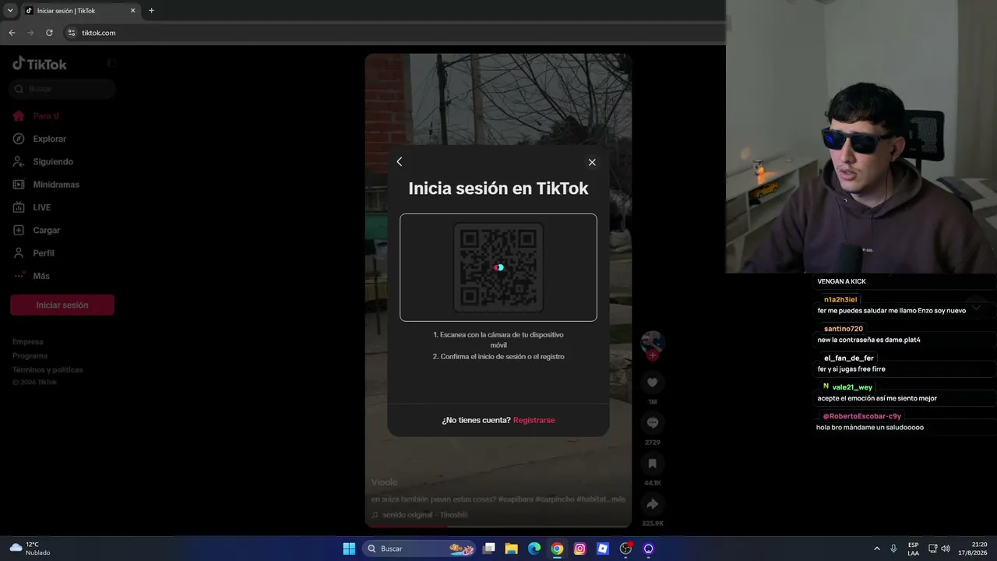Open Roblox from the taskbar
The width and height of the screenshot is (997, 561).
(603, 549)
